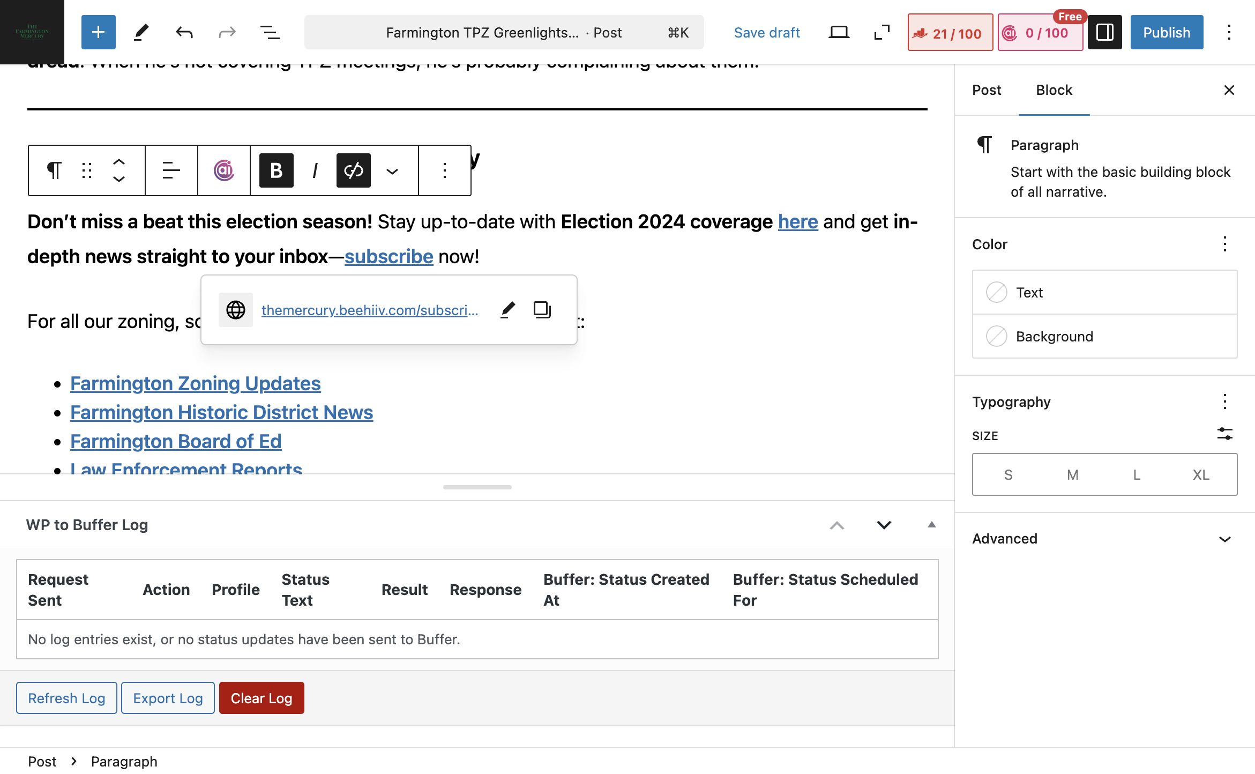Edit the link with pencil icon
Image resolution: width=1255 pixels, height=774 pixels.
point(507,310)
